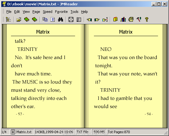Click the window resize grip corner
This screenshot has width=169, height=136.
pos(166,133)
